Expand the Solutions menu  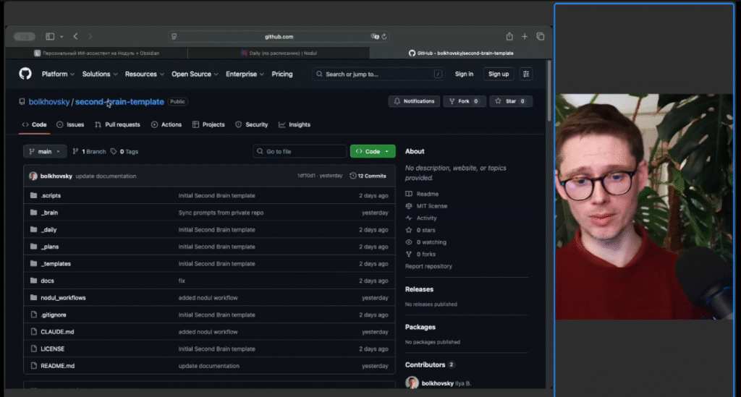(100, 74)
